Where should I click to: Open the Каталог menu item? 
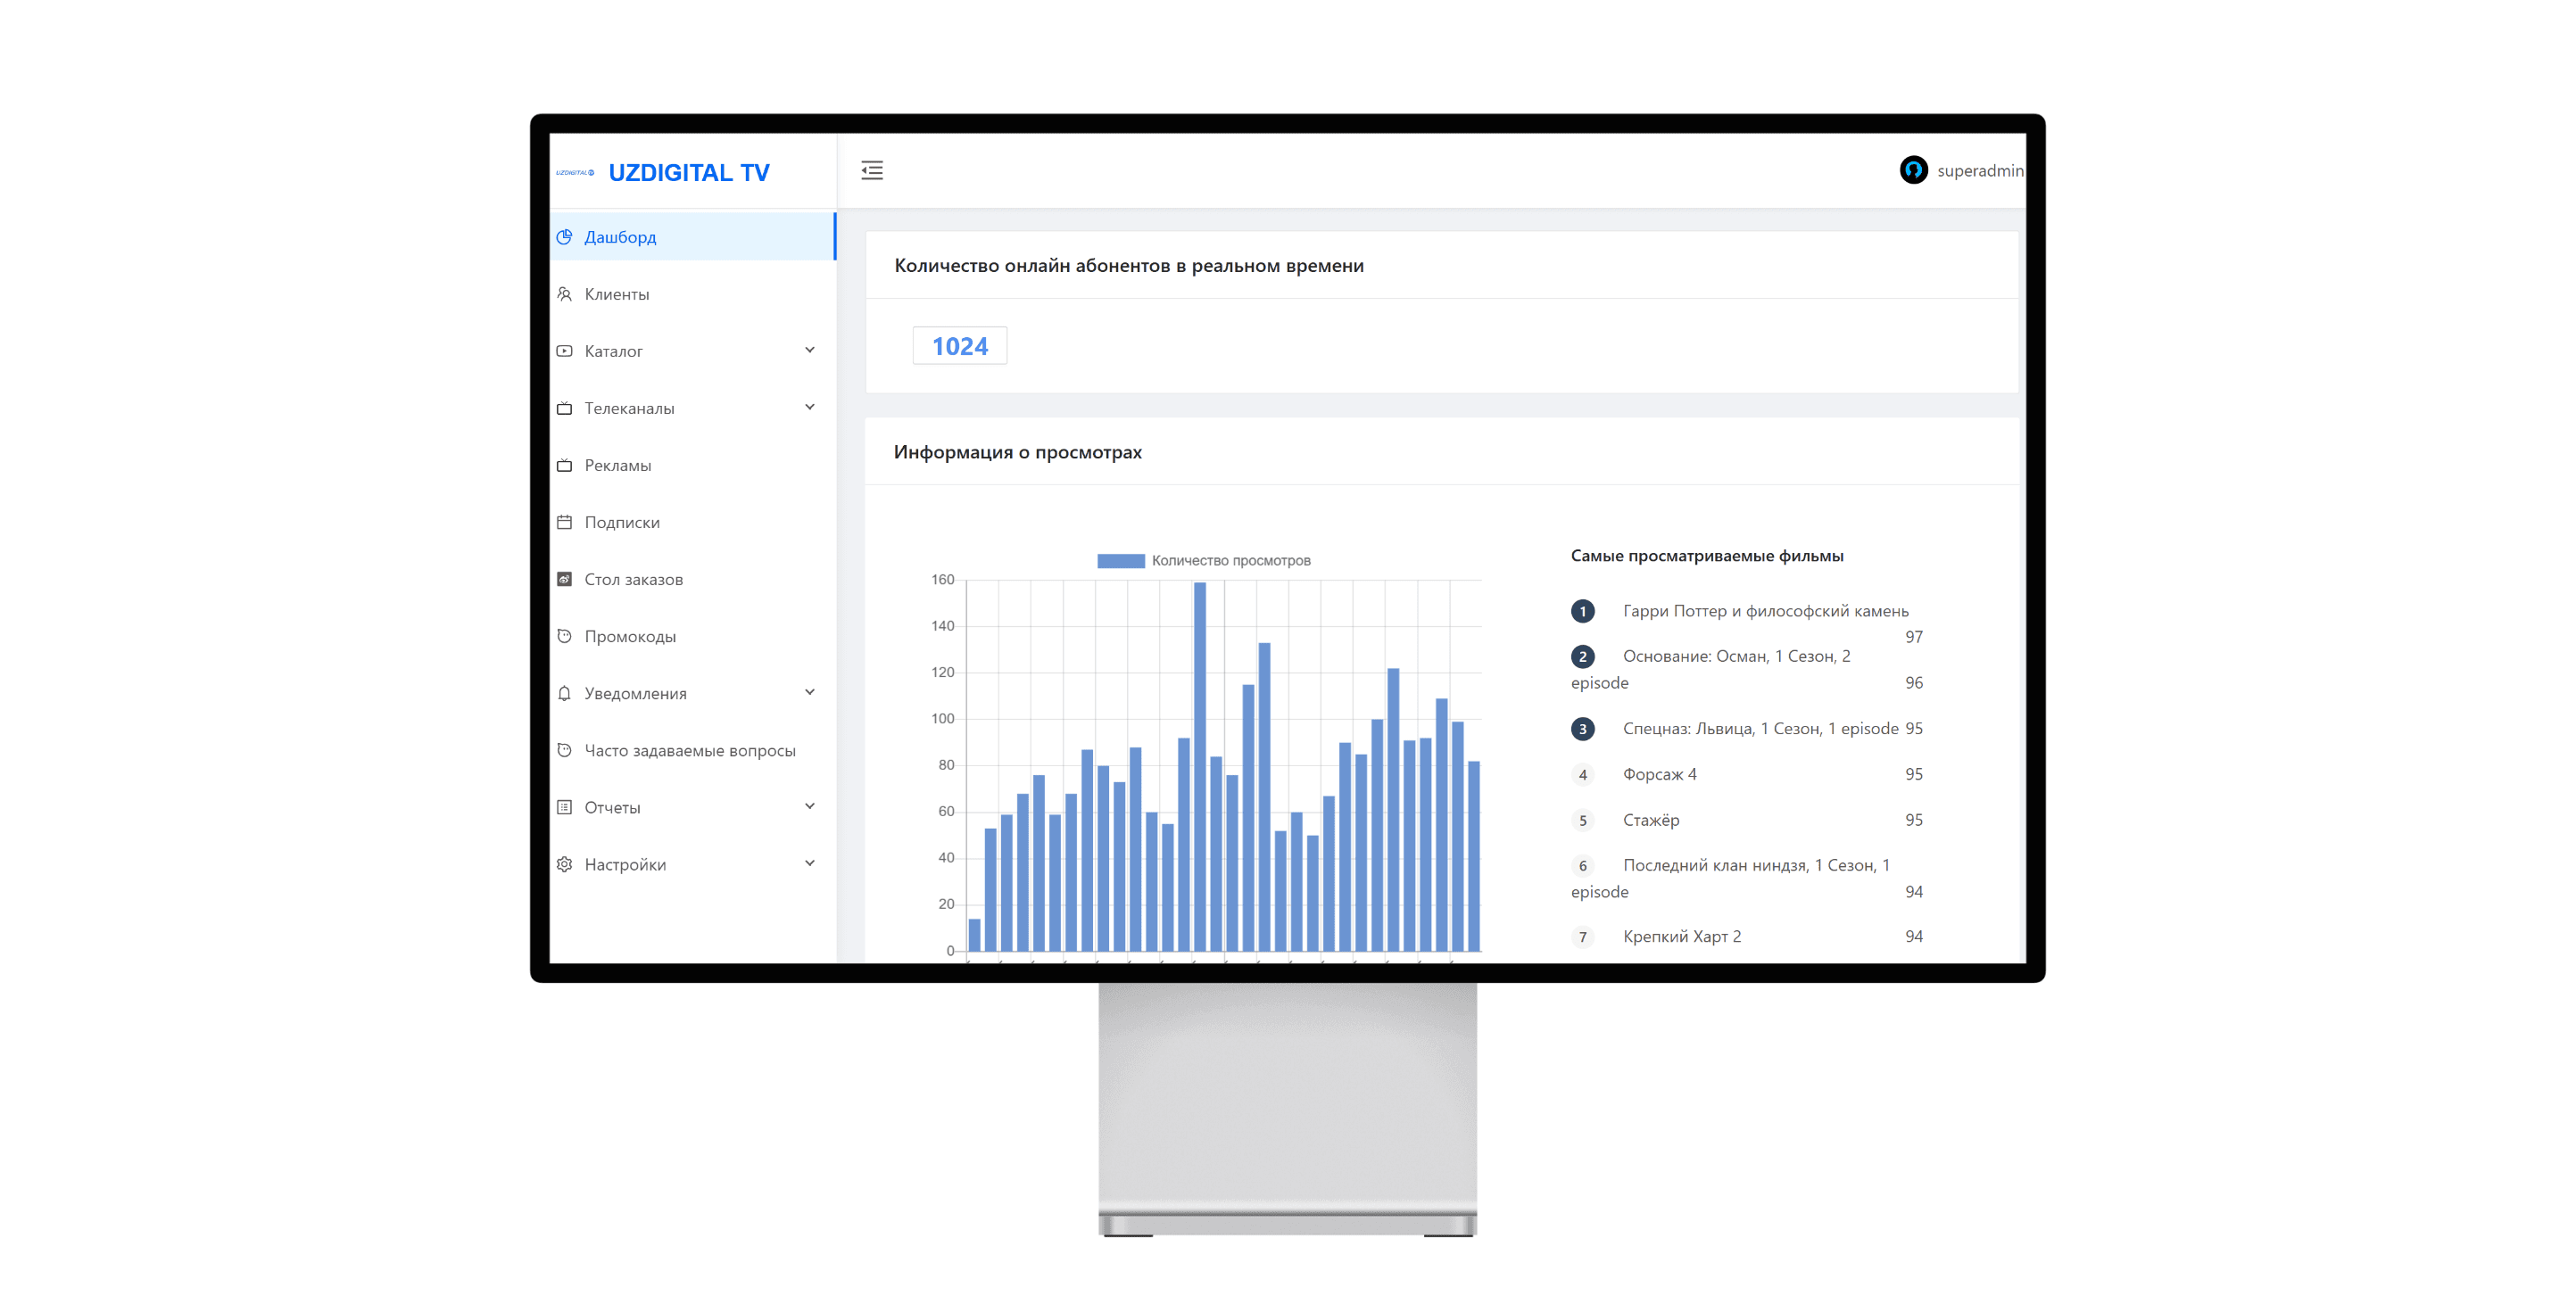(x=692, y=351)
